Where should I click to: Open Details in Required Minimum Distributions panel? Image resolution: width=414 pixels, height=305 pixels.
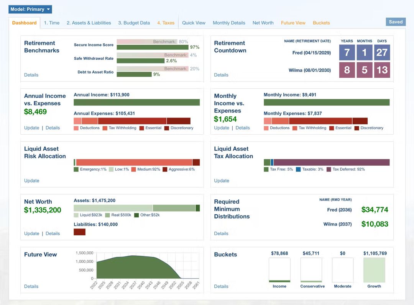pos(221,233)
